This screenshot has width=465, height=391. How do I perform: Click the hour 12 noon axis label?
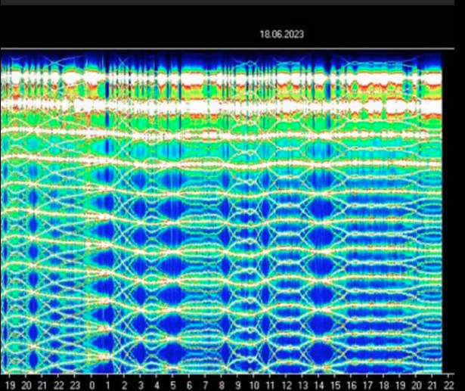(287, 384)
